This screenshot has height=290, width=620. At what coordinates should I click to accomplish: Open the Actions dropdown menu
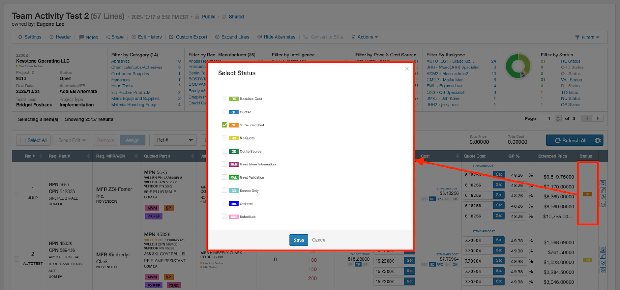point(365,37)
